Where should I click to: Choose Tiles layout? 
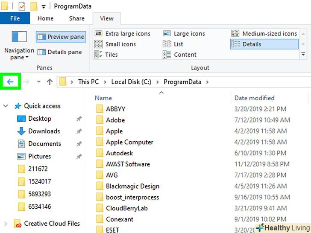(106, 55)
